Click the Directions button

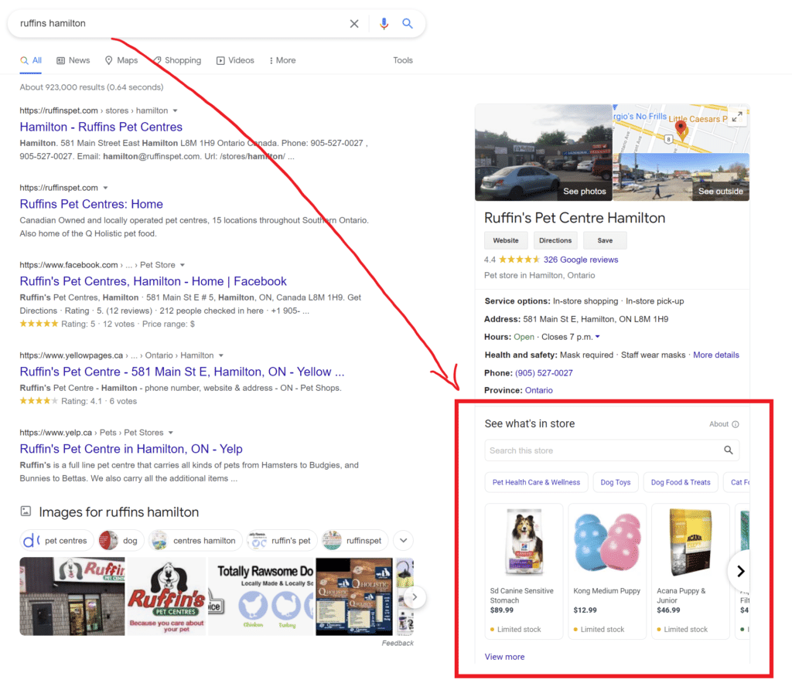tap(555, 240)
